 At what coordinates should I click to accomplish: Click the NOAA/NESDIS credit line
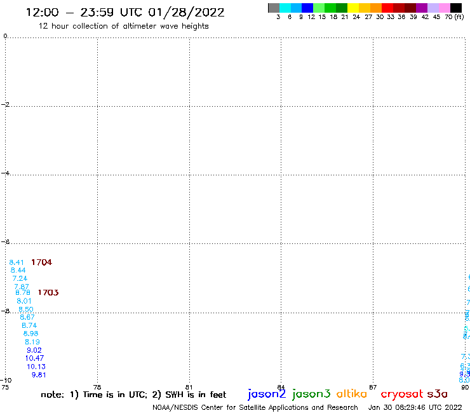click(x=255, y=408)
